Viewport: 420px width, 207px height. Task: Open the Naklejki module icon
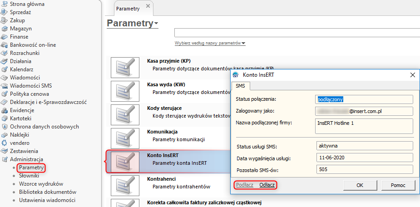coord(4,135)
